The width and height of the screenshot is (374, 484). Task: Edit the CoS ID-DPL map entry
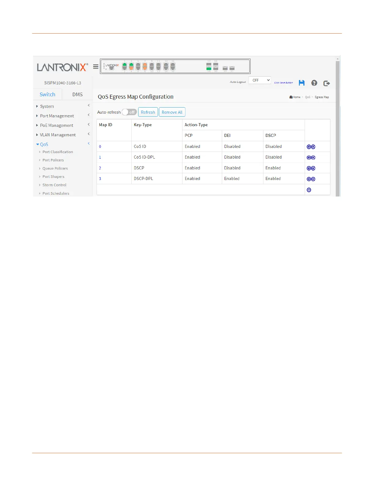[309, 158]
